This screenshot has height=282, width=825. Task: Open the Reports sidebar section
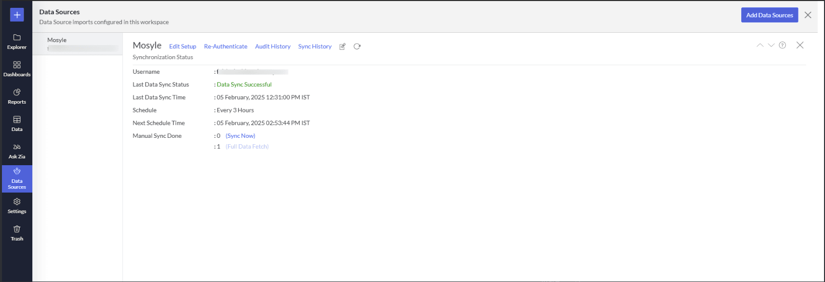point(17,96)
